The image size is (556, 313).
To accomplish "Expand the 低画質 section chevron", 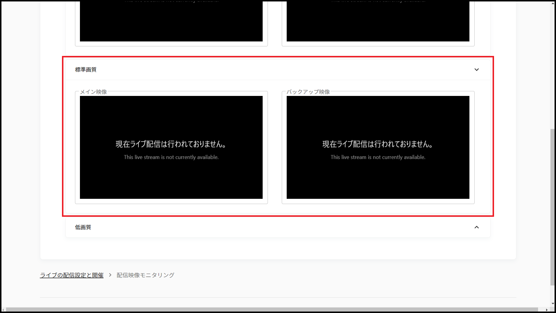I will click(x=477, y=227).
